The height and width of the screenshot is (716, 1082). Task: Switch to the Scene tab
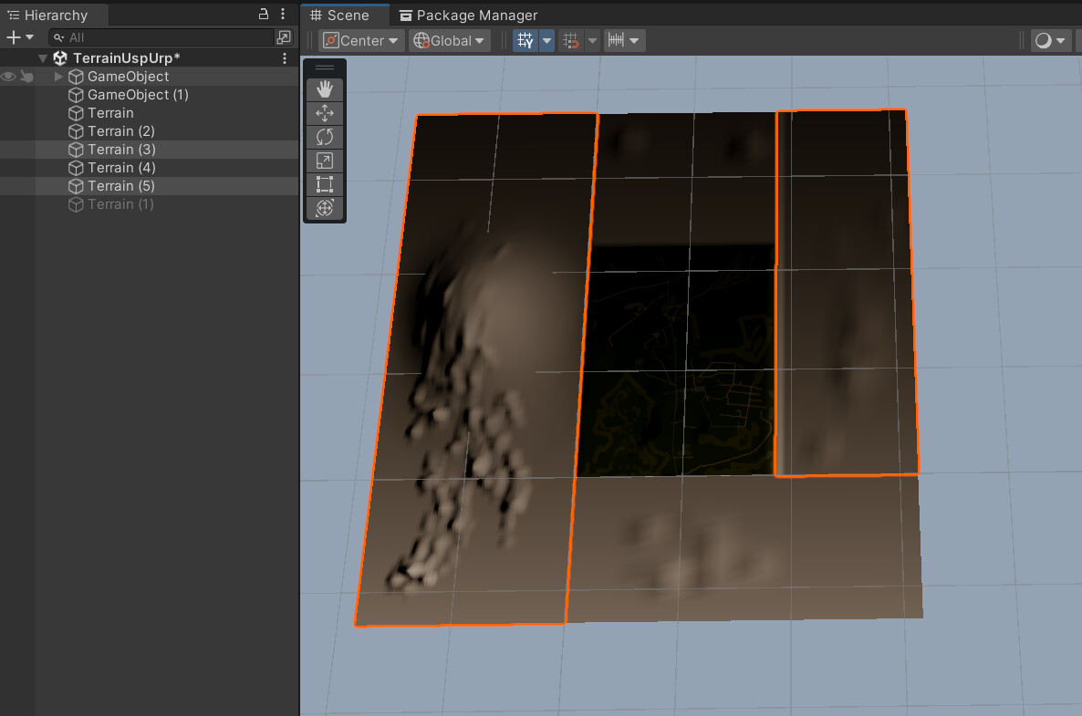(345, 15)
